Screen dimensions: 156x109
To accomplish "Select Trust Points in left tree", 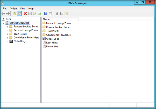I will [20, 34].
